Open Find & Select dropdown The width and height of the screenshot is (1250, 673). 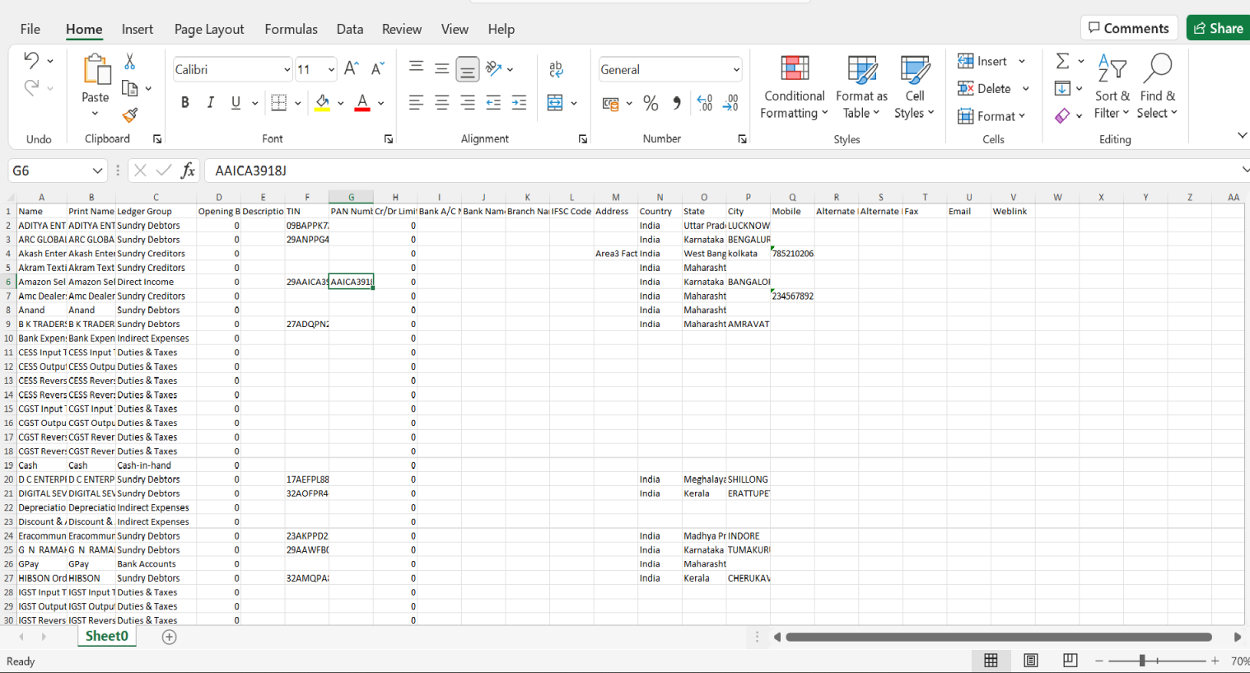coord(1157,87)
